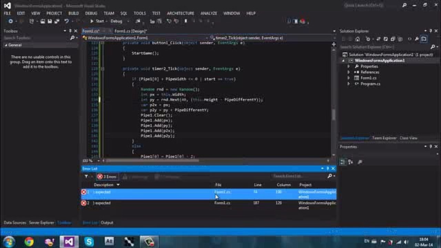Switch to the Output tab
Image resolution: width=441 pixels, height=248 pixels.
[107, 223]
